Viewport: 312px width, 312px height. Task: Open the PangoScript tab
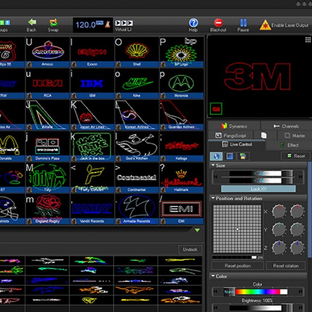tap(231, 136)
